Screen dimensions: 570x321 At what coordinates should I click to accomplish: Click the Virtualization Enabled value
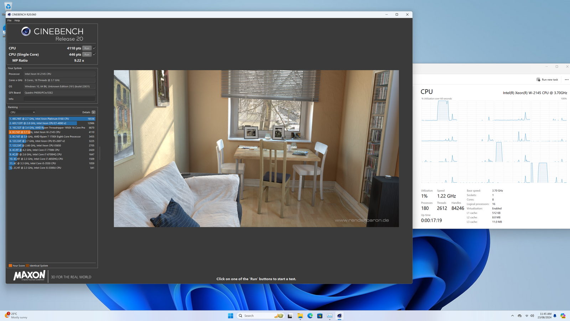click(x=497, y=209)
